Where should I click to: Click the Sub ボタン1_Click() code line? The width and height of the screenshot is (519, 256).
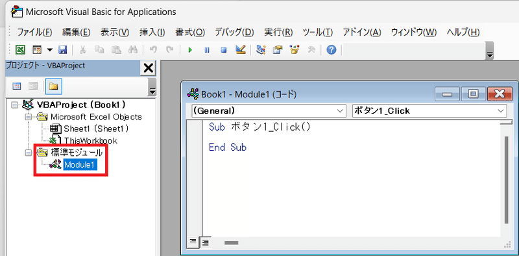[x=260, y=127]
